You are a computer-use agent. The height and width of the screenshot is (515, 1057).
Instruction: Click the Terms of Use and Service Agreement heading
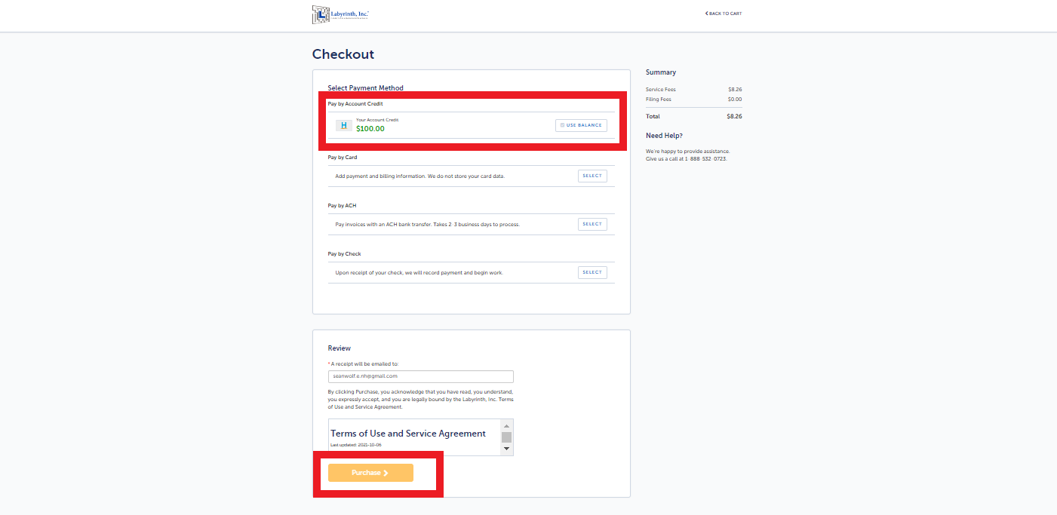point(408,434)
